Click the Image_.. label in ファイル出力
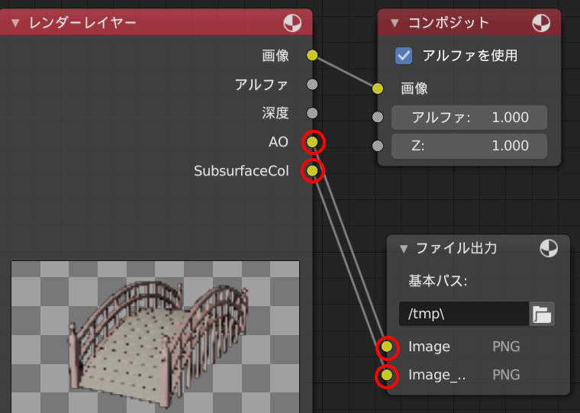Viewport: 580px width, 413px height. tap(437, 376)
